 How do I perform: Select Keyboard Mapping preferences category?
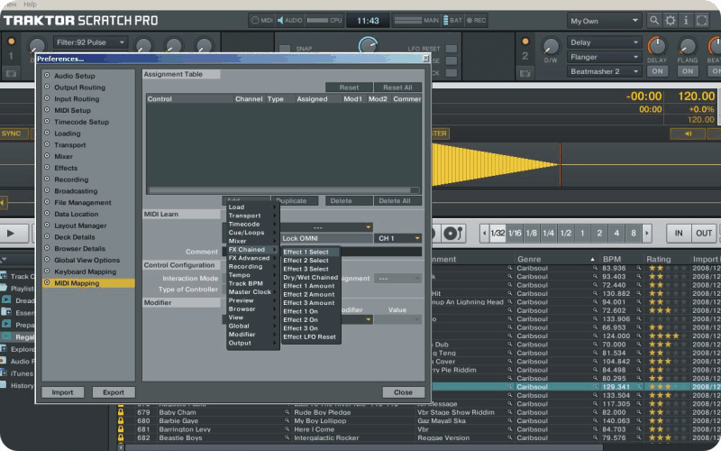click(x=85, y=272)
